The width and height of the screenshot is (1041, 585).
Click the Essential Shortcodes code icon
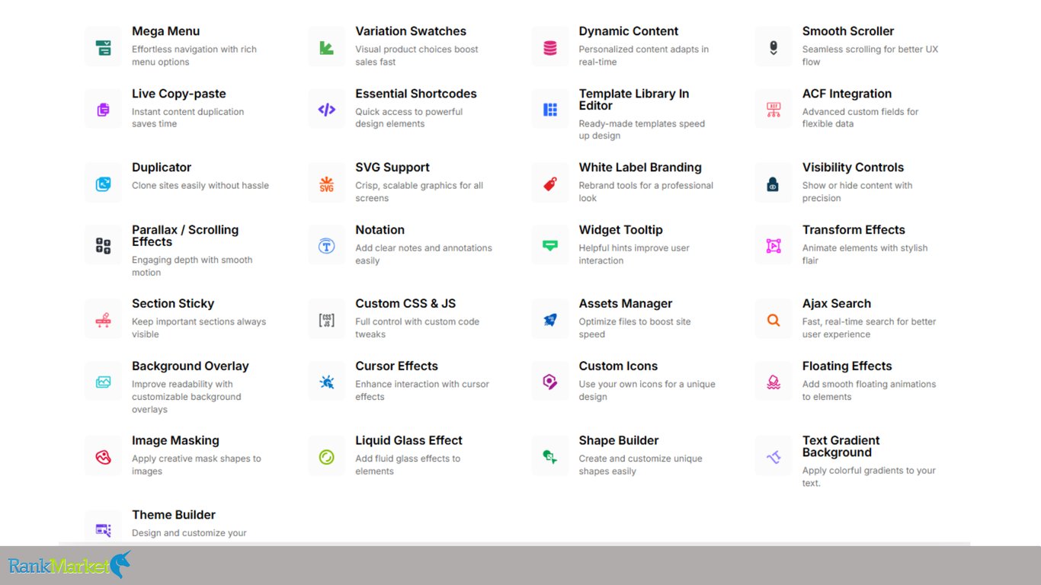[x=326, y=110]
